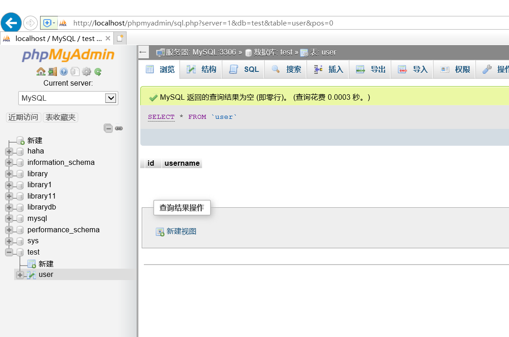Open the phpMyAdmin home icon
509x337 pixels.
pos(41,71)
